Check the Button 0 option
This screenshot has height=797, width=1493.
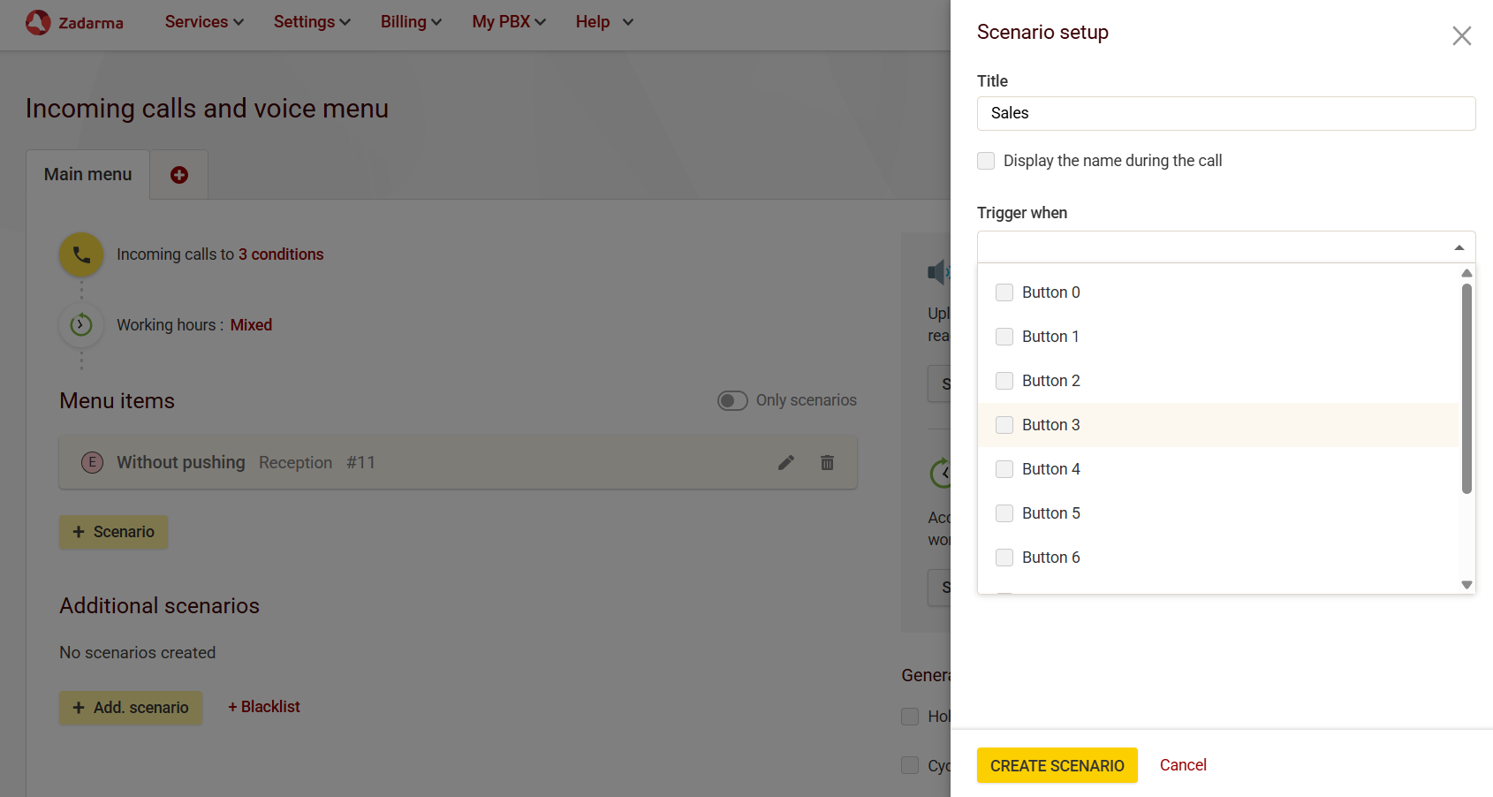tap(1004, 292)
